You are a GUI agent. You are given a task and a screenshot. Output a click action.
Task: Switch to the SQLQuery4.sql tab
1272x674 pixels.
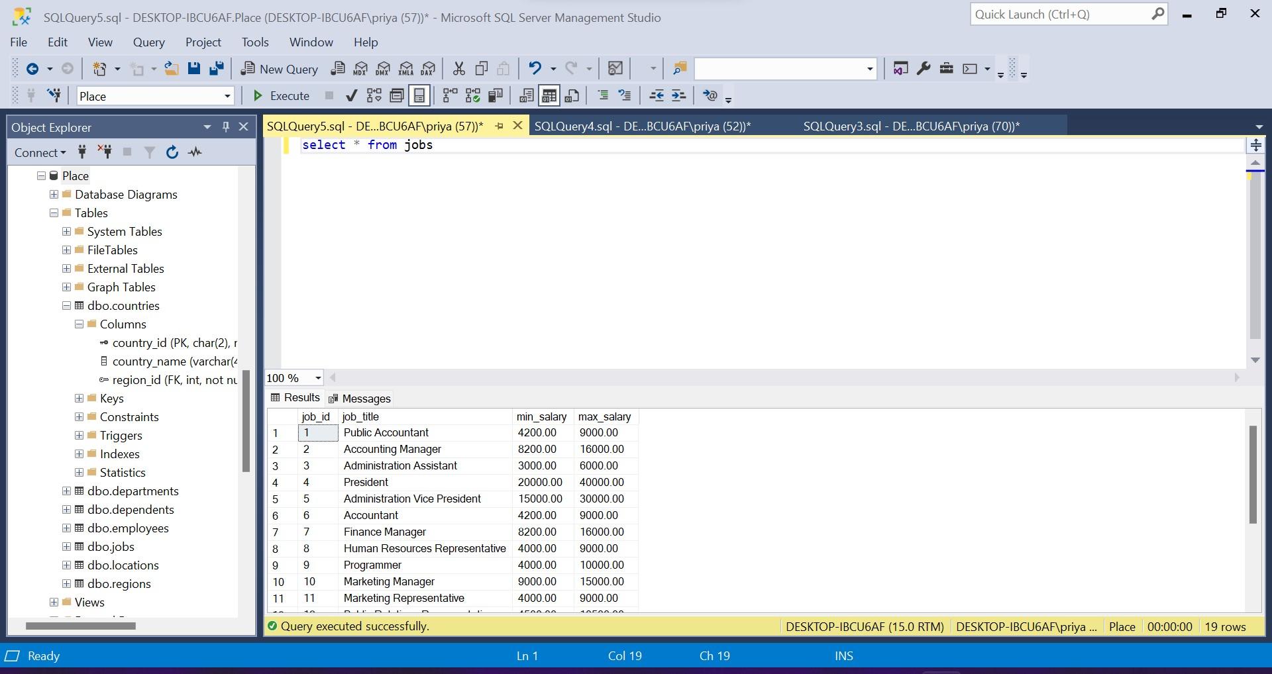point(642,126)
